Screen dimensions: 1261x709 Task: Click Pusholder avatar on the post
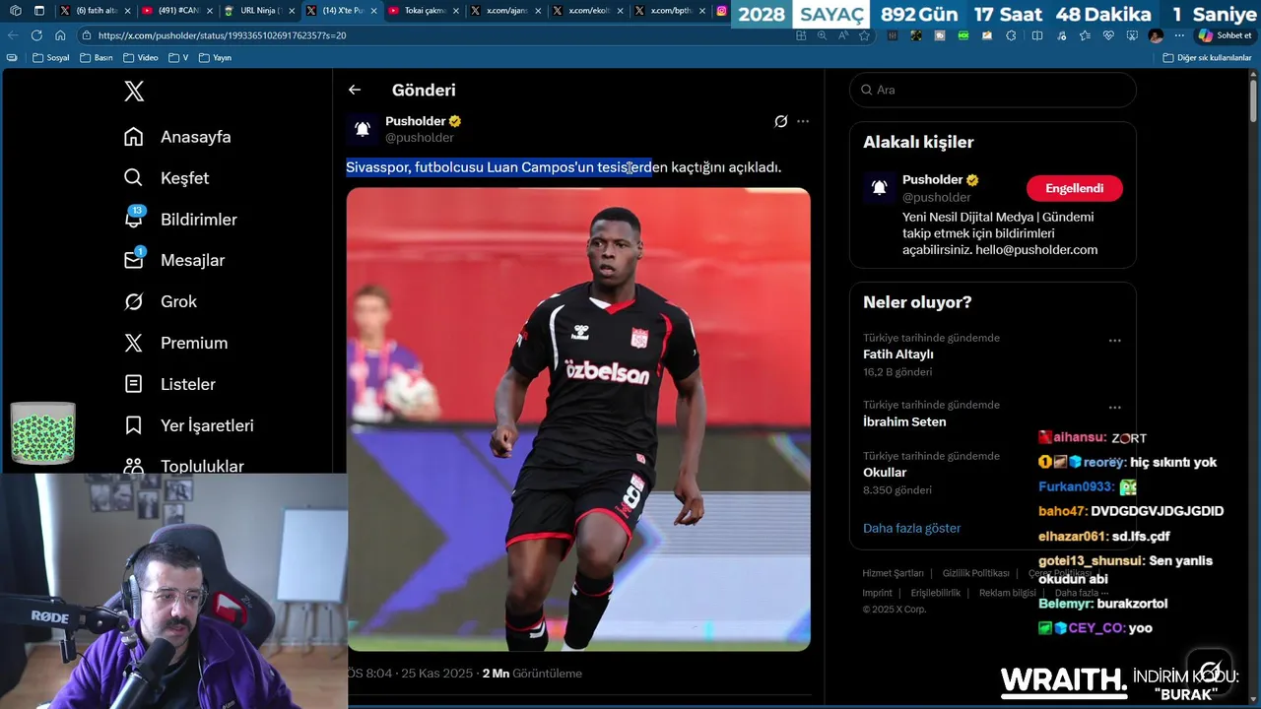coord(362,129)
